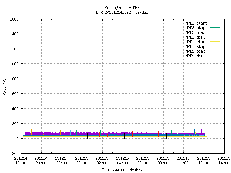
Task: Click the 'NPD2 bias' legend label
Action: (195, 32)
